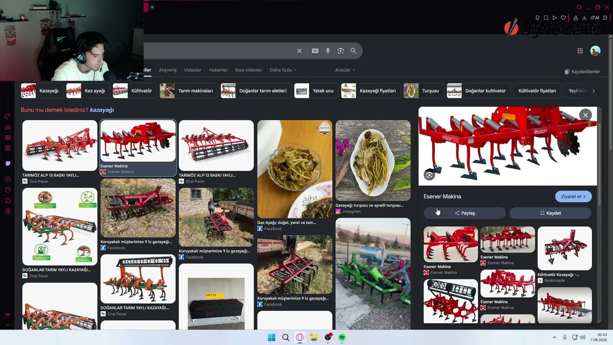This screenshot has width=613, height=345.
Task: Open the on-screen keyboard input tool
Action: 315,51
